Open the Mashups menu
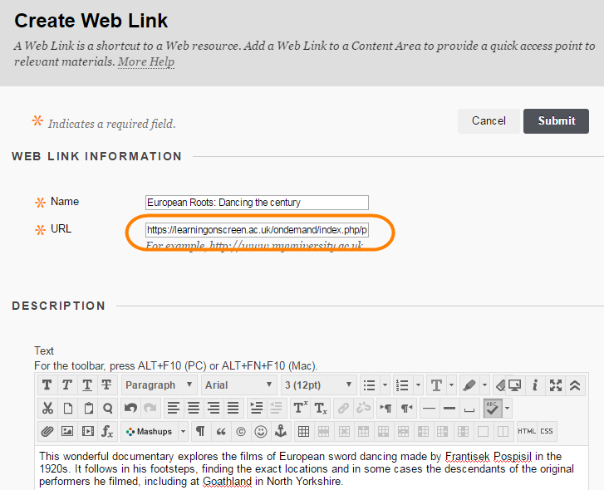This screenshot has width=604, height=490. (155, 432)
